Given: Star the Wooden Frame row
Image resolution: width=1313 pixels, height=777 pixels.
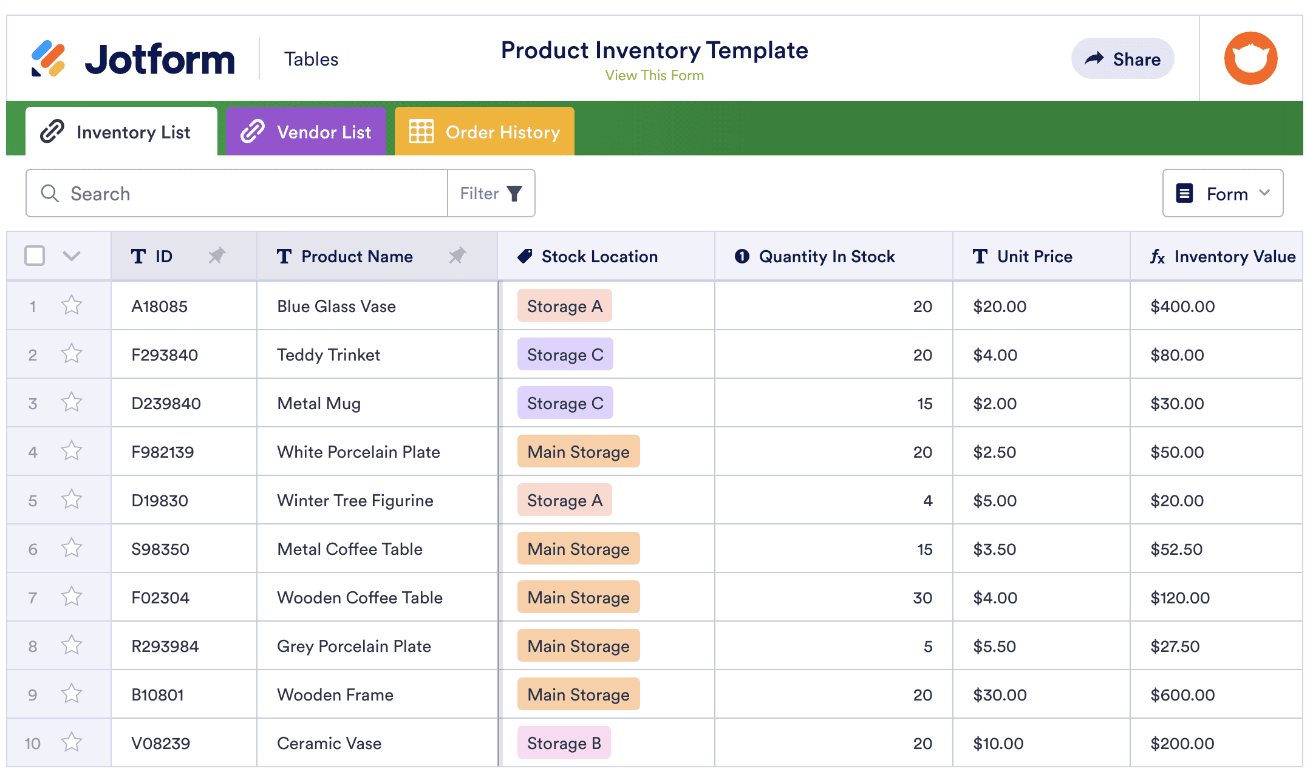Looking at the screenshot, I should 72,694.
